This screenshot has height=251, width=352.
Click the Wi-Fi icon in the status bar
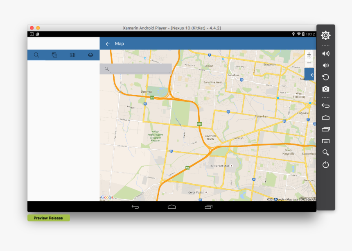(299, 34)
